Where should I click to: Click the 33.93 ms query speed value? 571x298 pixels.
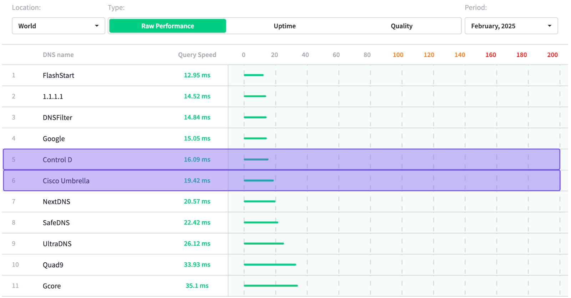[197, 264]
